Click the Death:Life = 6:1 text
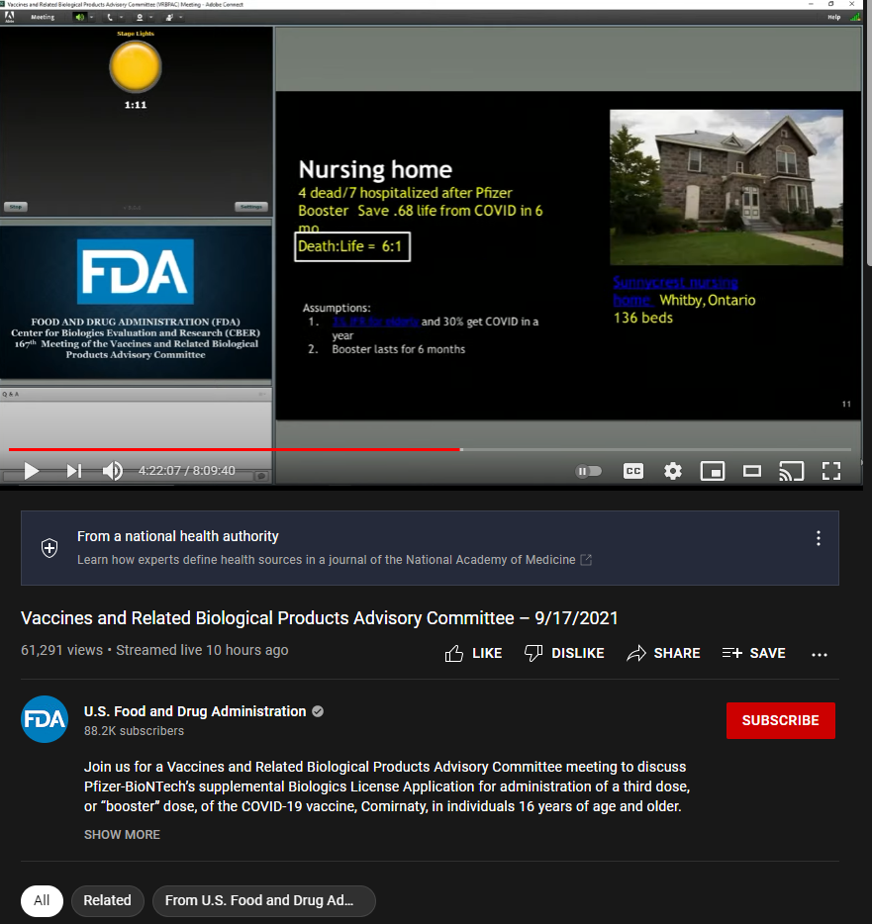 click(349, 246)
